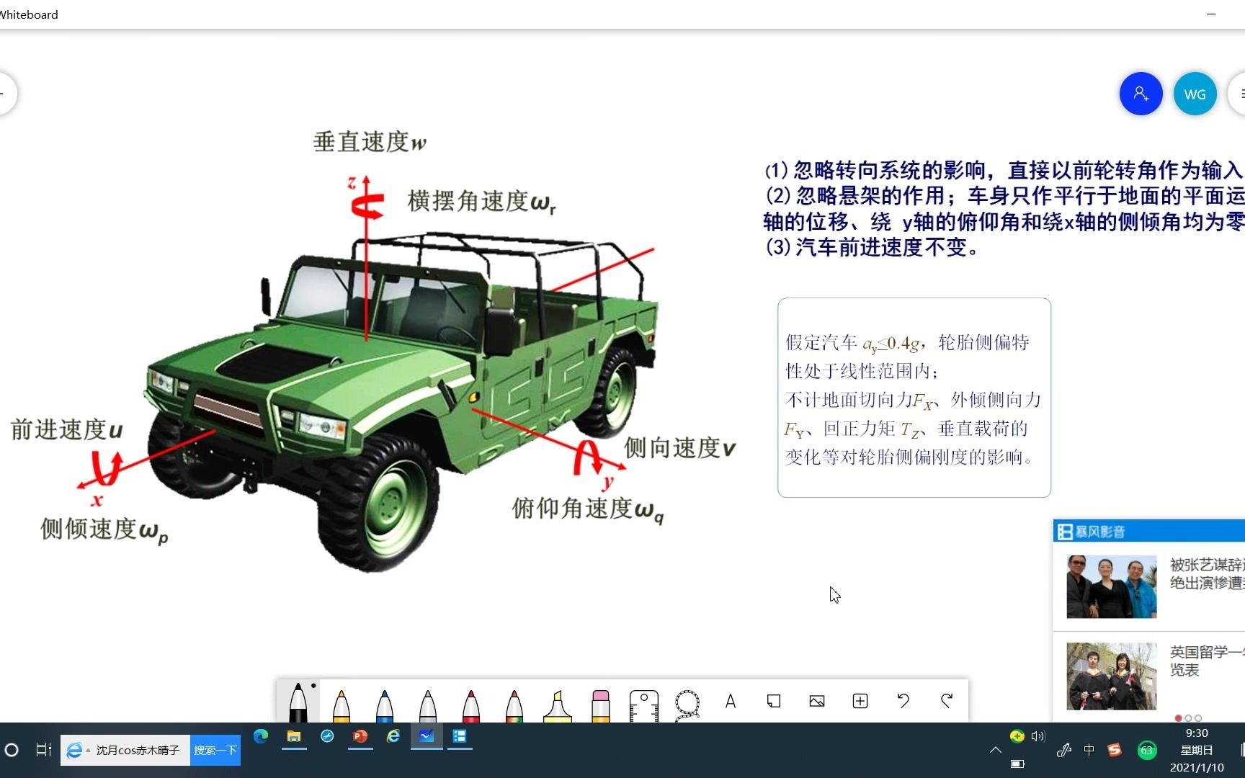Open the WG account avatar

1195,94
